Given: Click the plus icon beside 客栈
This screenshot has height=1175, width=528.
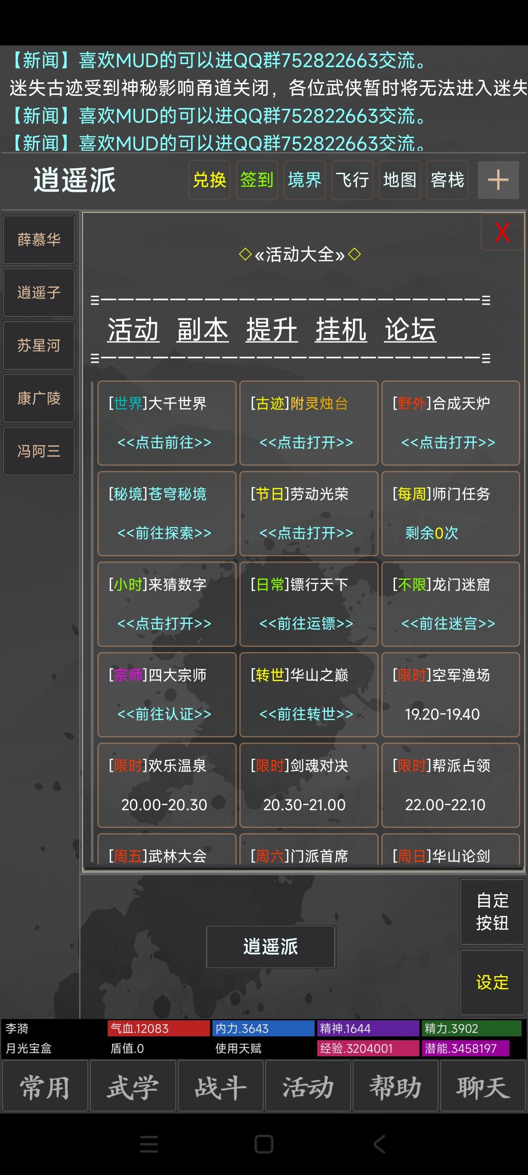Looking at the screenshot, I should click(x=497, y=180).
